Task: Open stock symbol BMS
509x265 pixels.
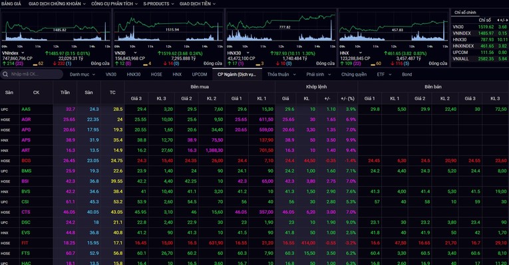Action: tap(27, 171)
